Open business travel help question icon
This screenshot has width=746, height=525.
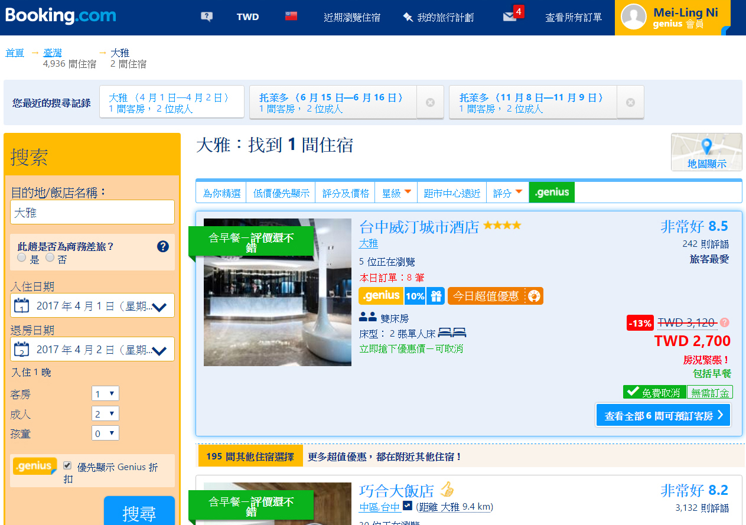163,247
